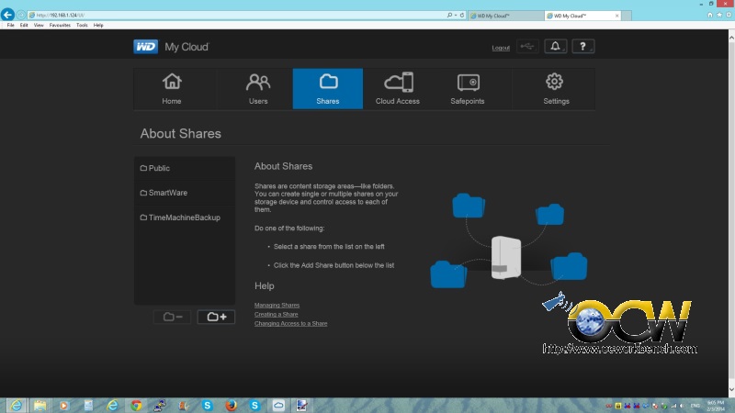Click the taskbar clock
The width and height of the screenshot is (735, 413).
pos(716,406)
